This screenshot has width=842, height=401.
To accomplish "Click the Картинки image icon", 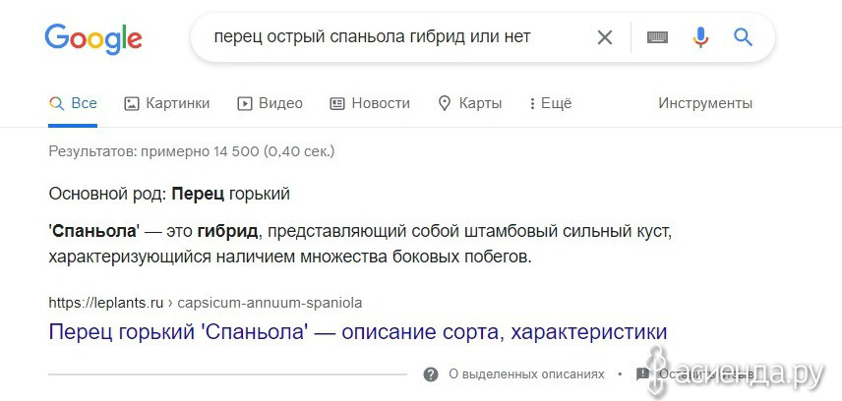I will 132,103.
